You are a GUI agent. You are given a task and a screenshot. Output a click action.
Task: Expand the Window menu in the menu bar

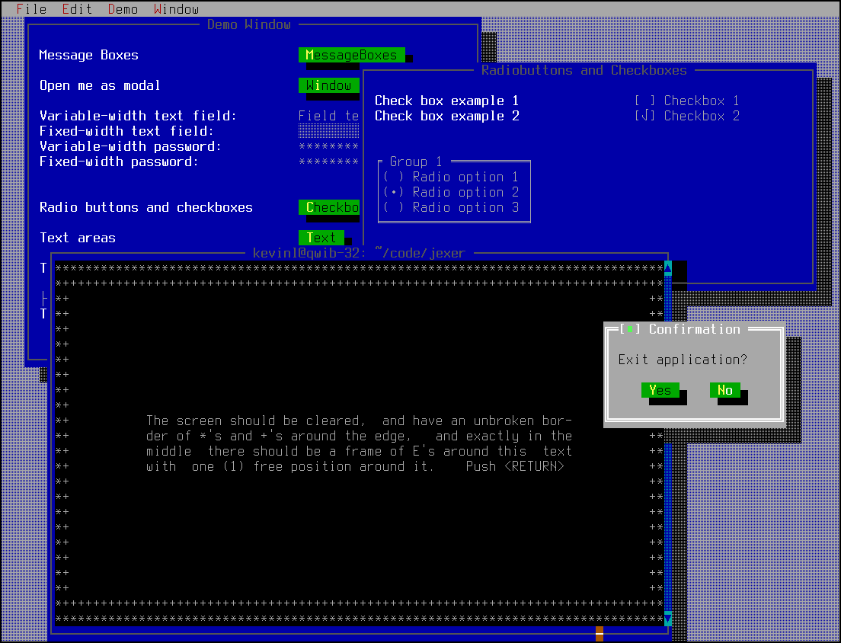[x=176, y=9]
